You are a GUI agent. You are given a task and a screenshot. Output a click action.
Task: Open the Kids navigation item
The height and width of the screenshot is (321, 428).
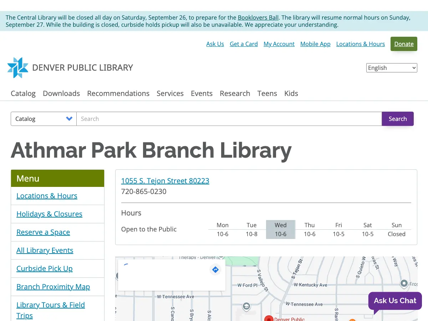(x=291, y=93)
